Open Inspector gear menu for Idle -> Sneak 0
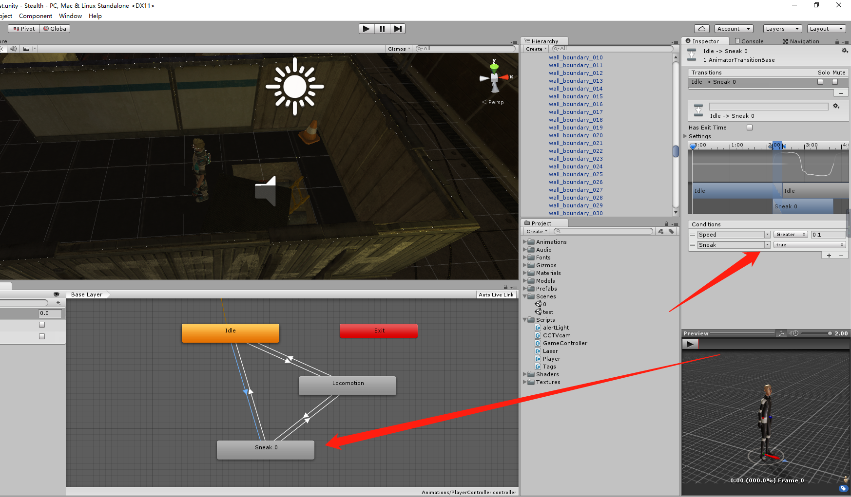This screenshot has height=497, width=851. (x=845, y=51)
